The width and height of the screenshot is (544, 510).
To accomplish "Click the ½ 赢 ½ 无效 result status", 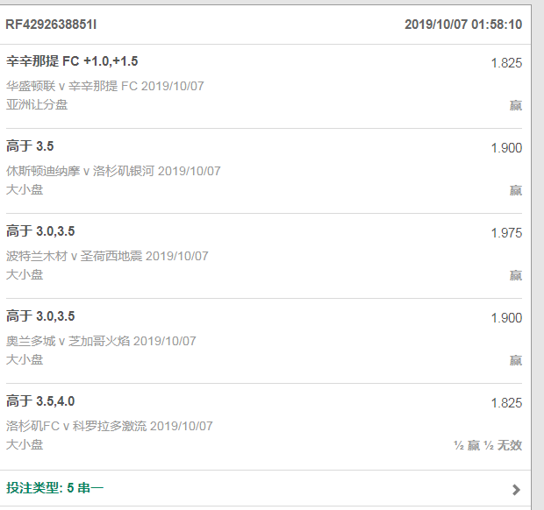I will coord(488,445).
